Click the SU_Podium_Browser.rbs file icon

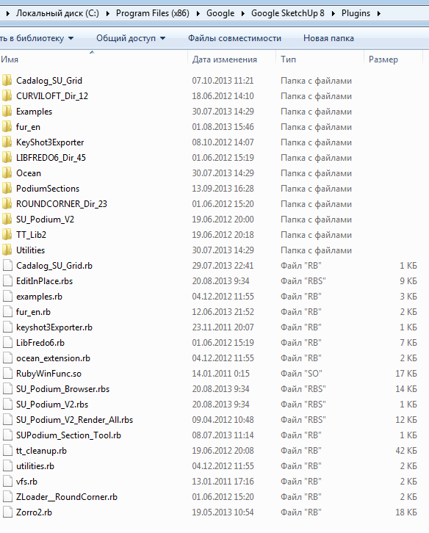point(7,389)
